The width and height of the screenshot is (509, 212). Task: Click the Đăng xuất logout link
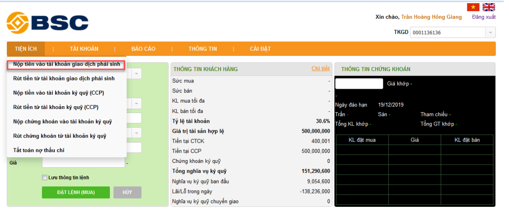pyautogui.click(x=484, y=17)
